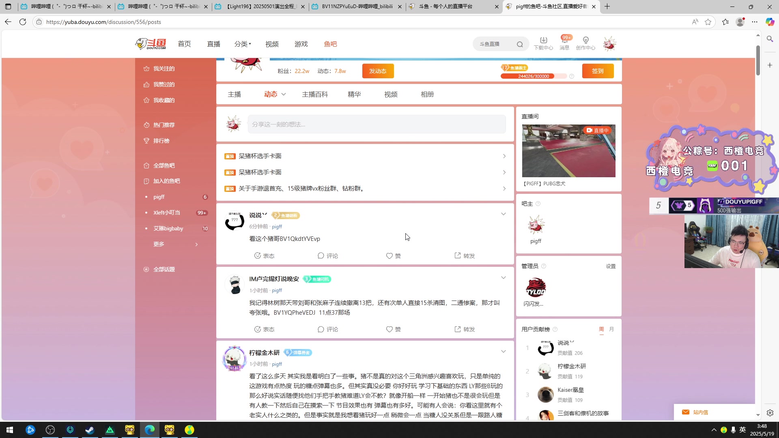
Task: Open the Edge sidebar search icon
Action: click(x=770, y=39)
